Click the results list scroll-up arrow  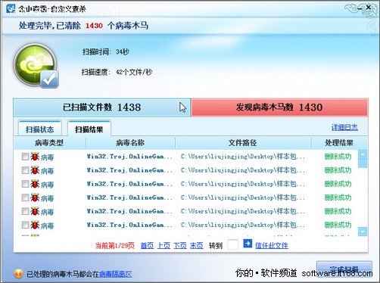(x=363, y=154)
